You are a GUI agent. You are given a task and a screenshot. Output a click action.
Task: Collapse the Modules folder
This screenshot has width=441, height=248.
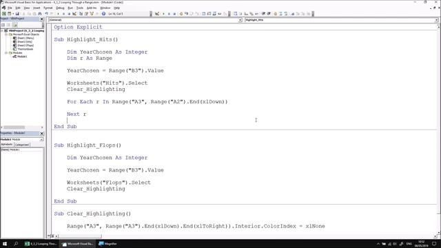[6, 53]
